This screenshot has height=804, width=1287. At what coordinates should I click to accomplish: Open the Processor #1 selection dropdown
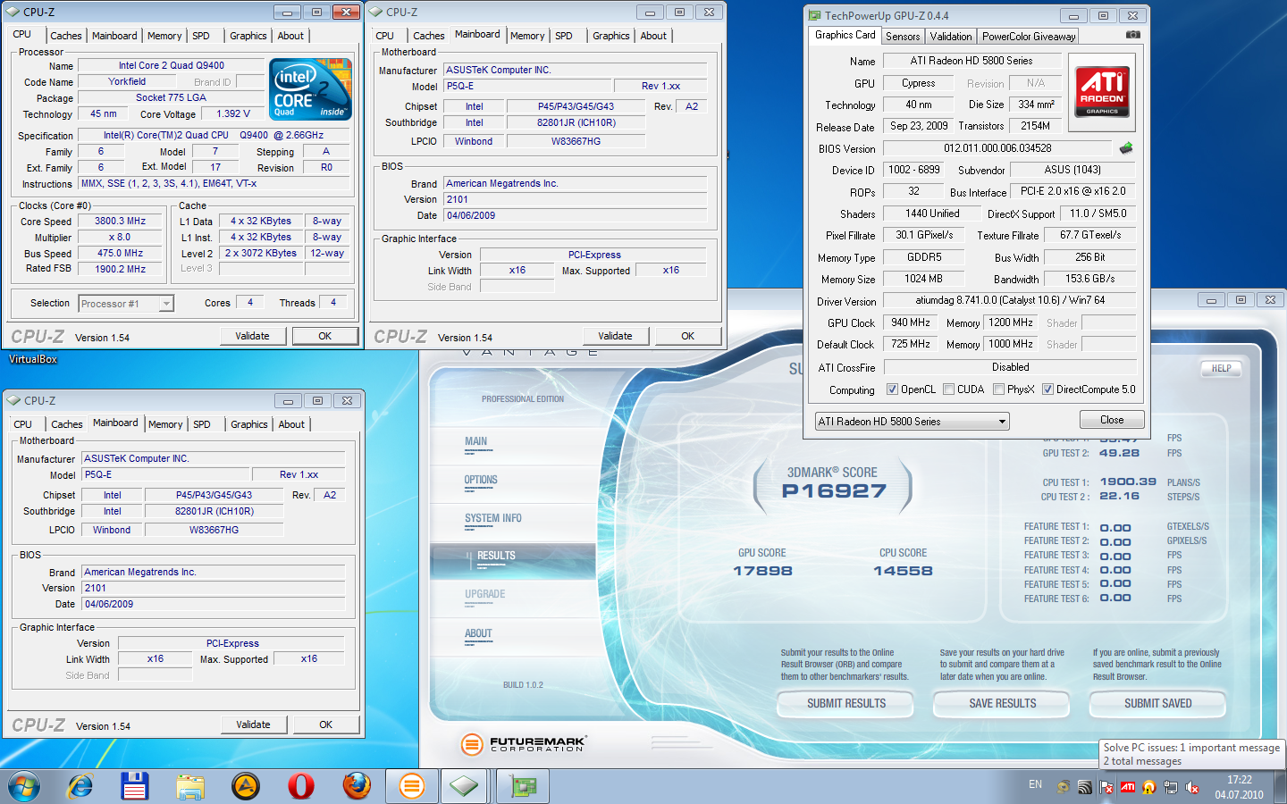pyautogui.click(x=126, y=304)
